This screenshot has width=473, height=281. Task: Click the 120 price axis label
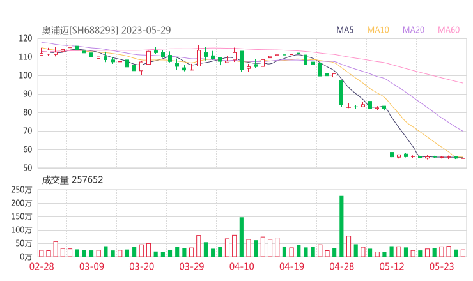tap(26, 38)
